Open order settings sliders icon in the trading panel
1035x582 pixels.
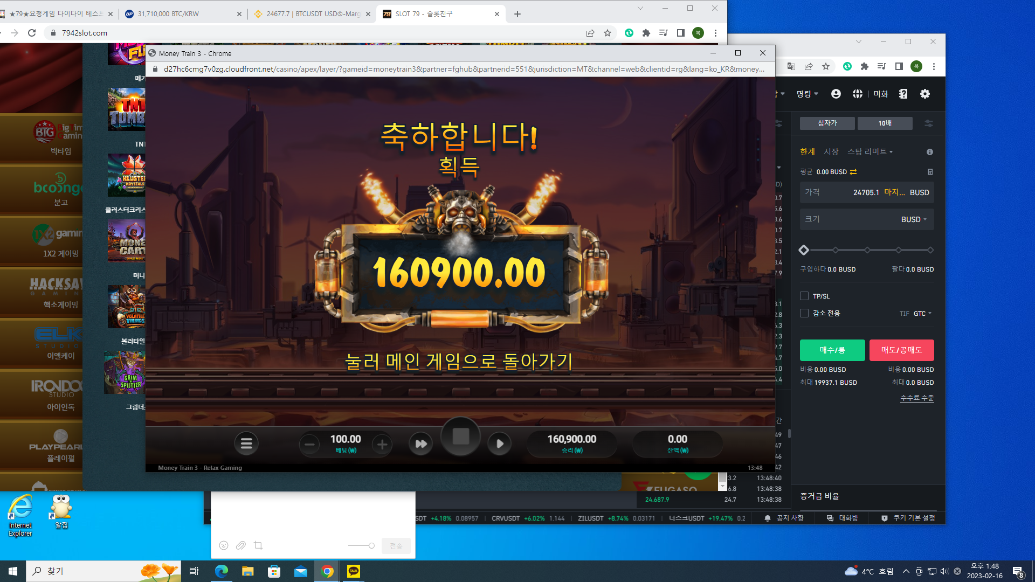point(928,123)
